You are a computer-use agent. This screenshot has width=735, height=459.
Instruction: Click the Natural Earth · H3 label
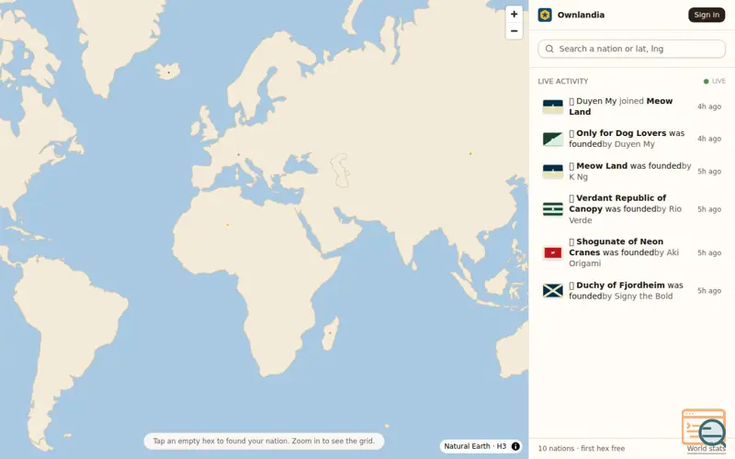coord(475,446)
